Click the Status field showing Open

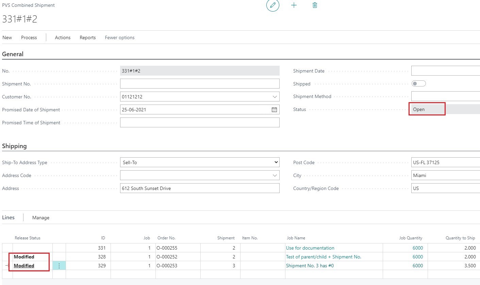tap(446, 109)
